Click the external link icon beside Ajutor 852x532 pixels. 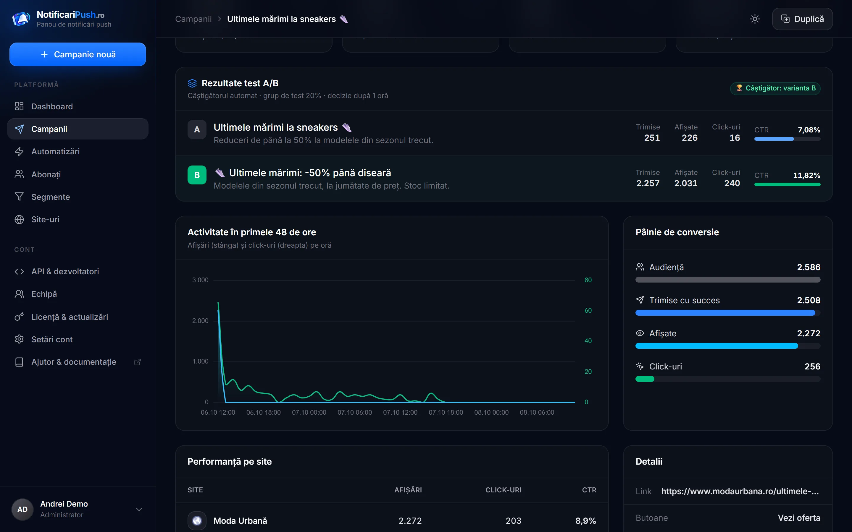(138, 362)
